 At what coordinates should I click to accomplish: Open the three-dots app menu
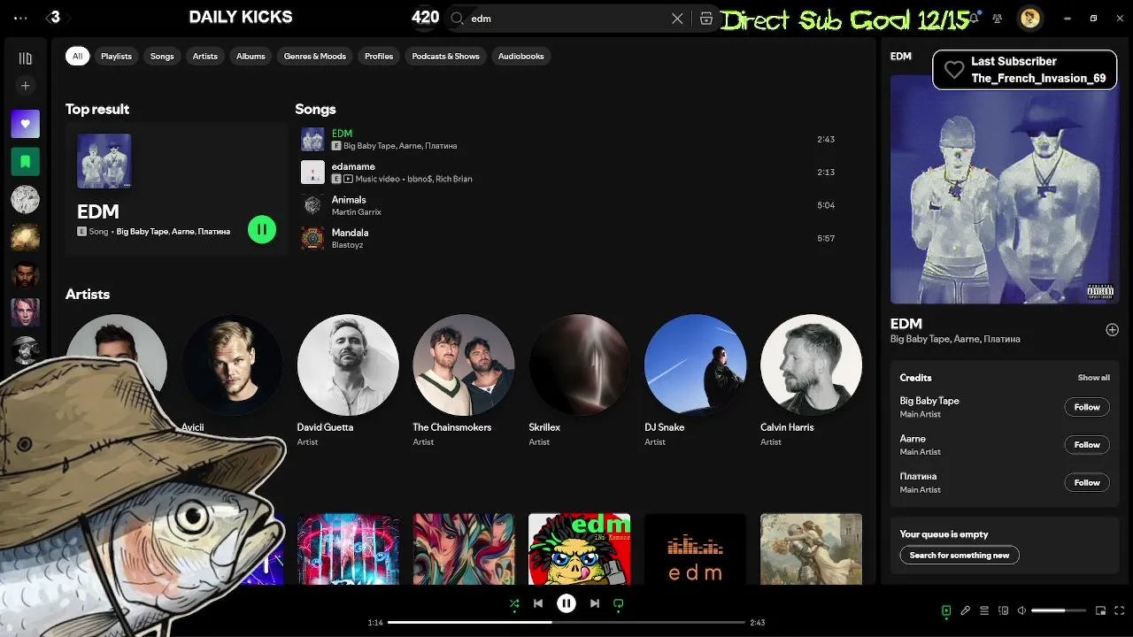point(21,18)
